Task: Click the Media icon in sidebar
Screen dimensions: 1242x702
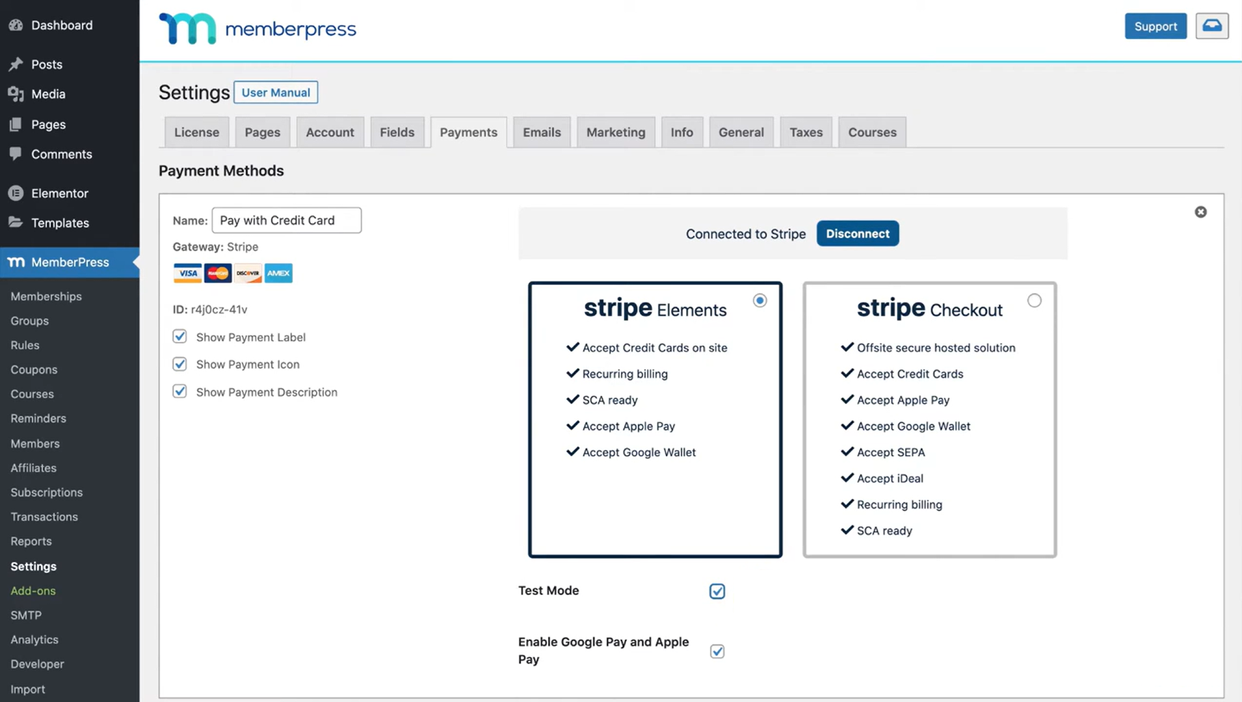Action: tap(16, 94)
